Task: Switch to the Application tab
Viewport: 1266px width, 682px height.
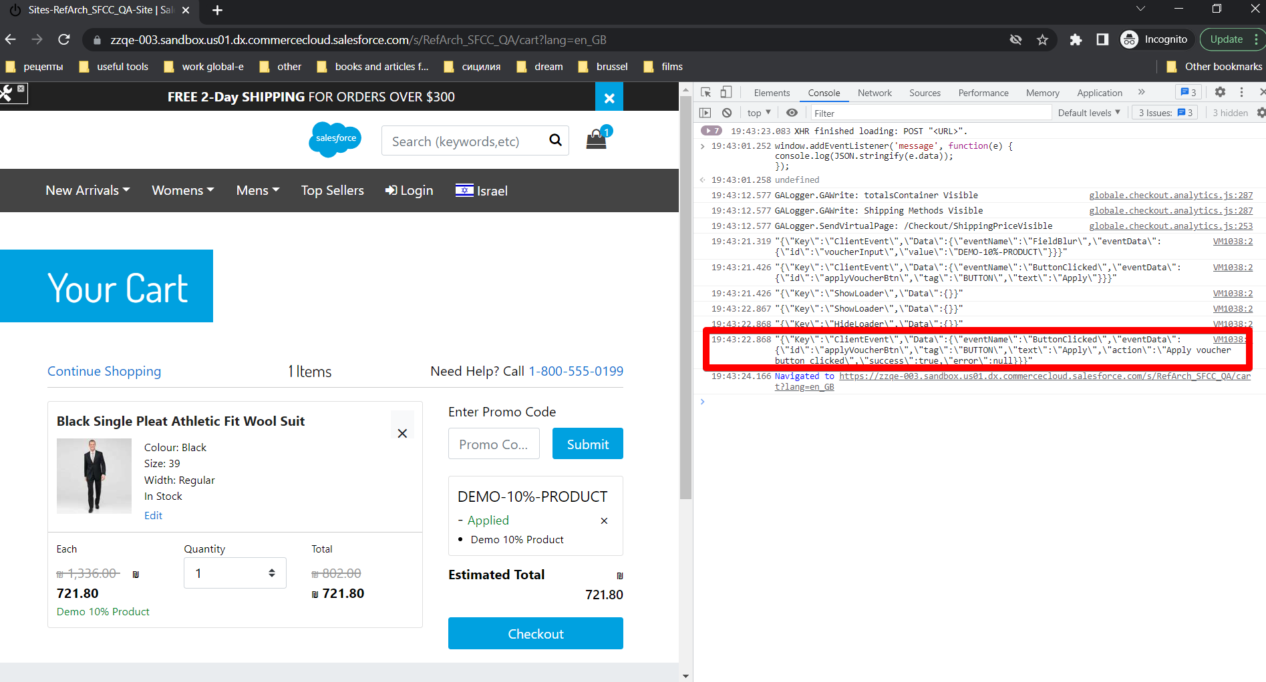Action: click(x=1100, y=93)
